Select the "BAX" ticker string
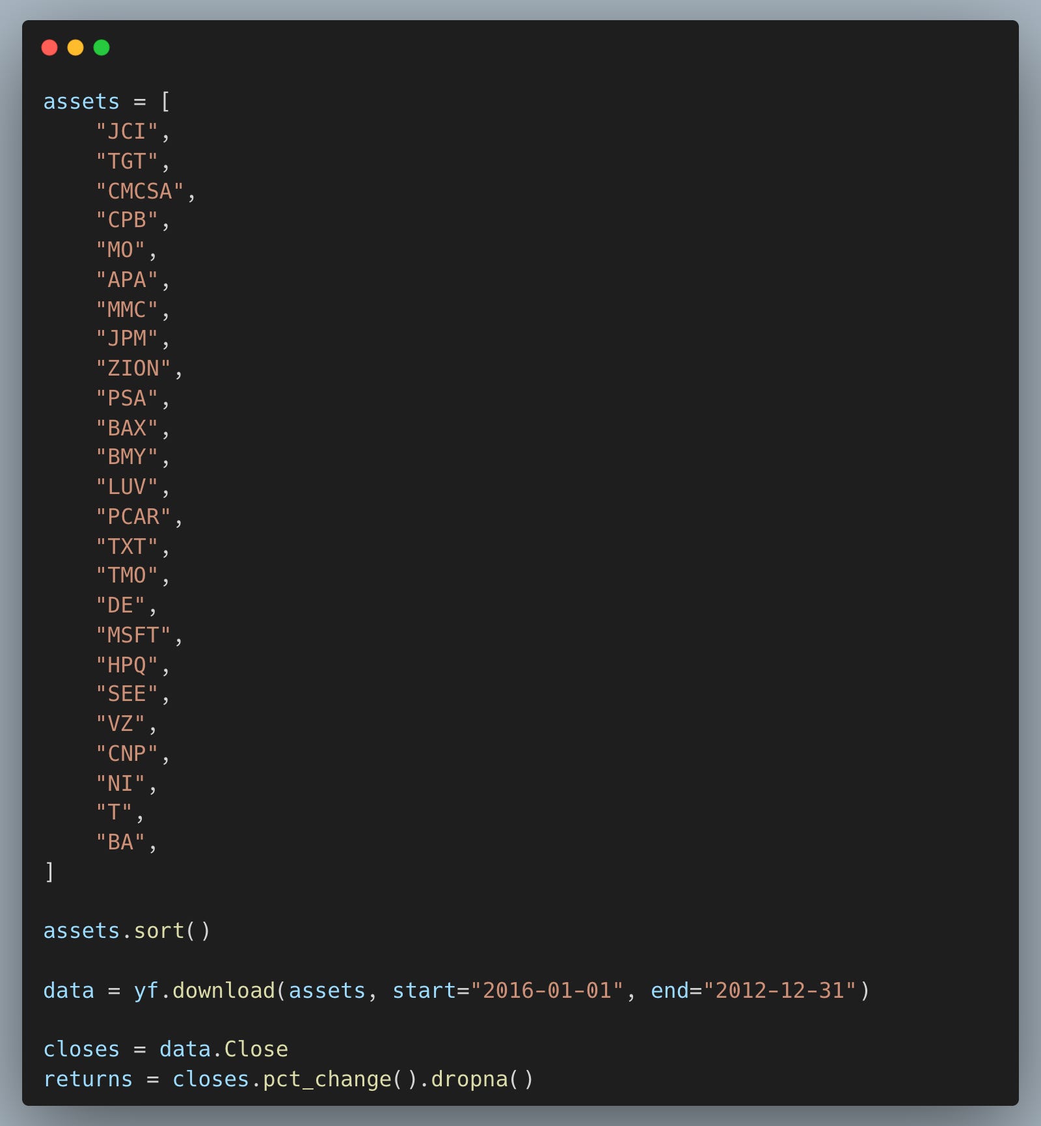 127,428
